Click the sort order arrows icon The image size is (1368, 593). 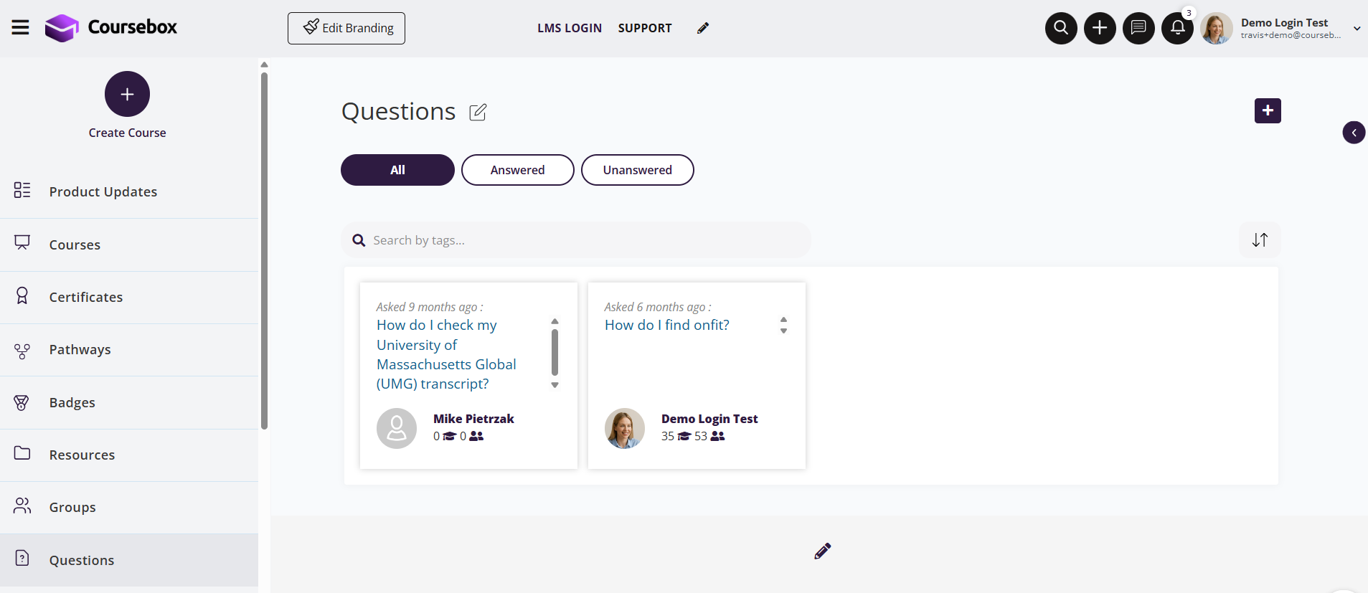point(1260,240)
